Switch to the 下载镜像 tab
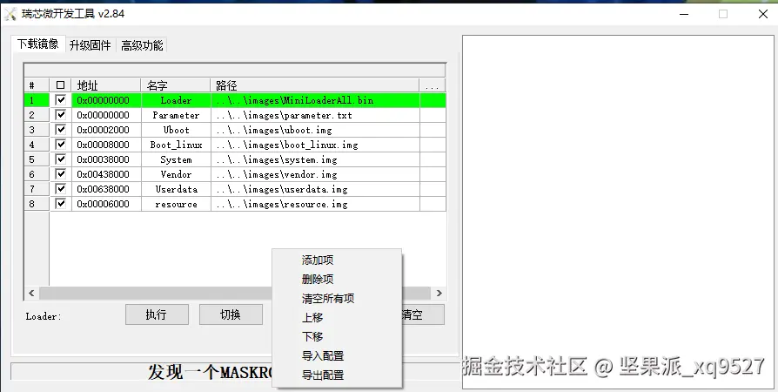Image resolution: width=778 pixels, height=392 pixels. coord(38,44)
